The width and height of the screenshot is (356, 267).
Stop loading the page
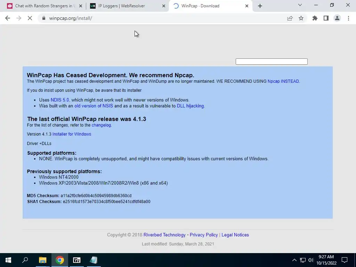click(x=30, y=18)
